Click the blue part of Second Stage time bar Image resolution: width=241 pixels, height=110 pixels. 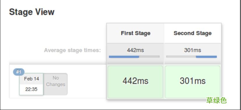click(206, 57)
